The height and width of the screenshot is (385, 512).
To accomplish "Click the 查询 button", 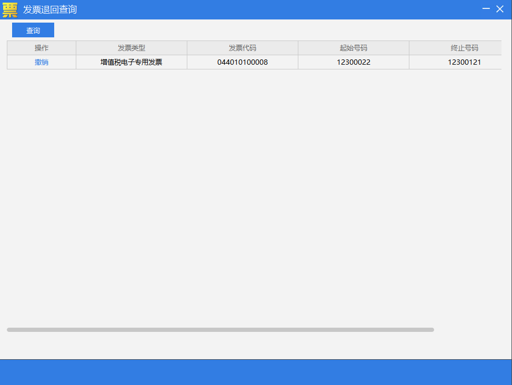I will pyautogui.click(x=33, y=30).
